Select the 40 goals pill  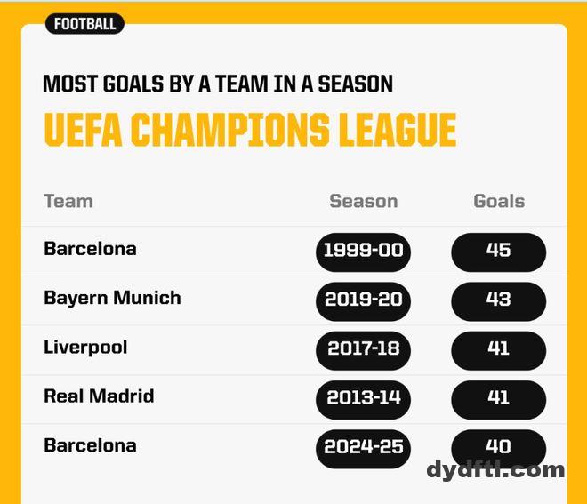click(x=498, y=446)
